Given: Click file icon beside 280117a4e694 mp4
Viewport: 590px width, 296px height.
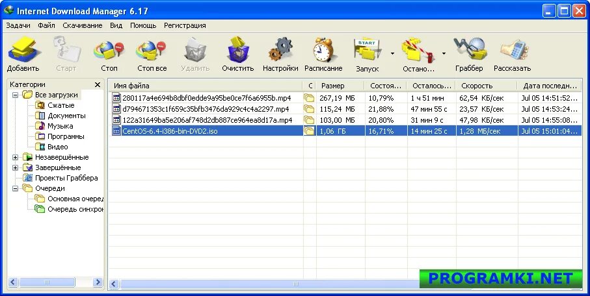Looking at the screenshot, I should pyautogui.click(x=116, y=98).
